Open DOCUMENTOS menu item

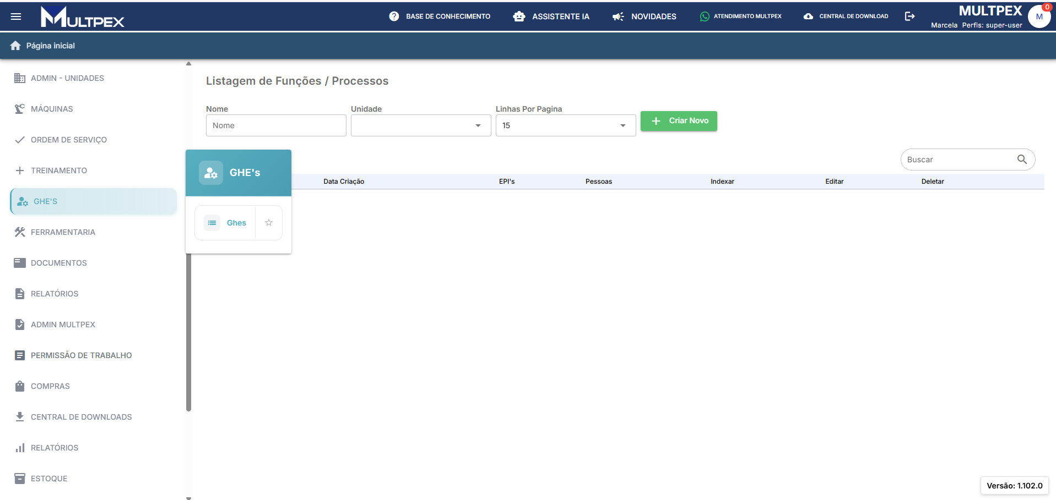(94, 263)
